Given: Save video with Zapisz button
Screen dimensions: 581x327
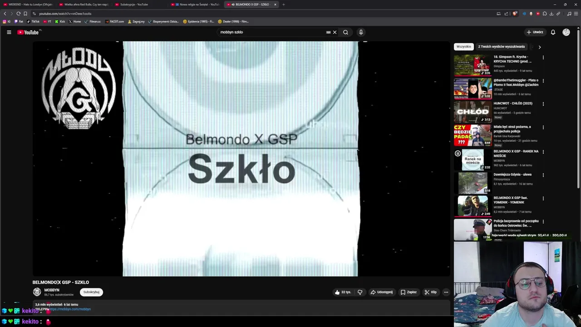Looking at the screenshot, I should (409, 292).
